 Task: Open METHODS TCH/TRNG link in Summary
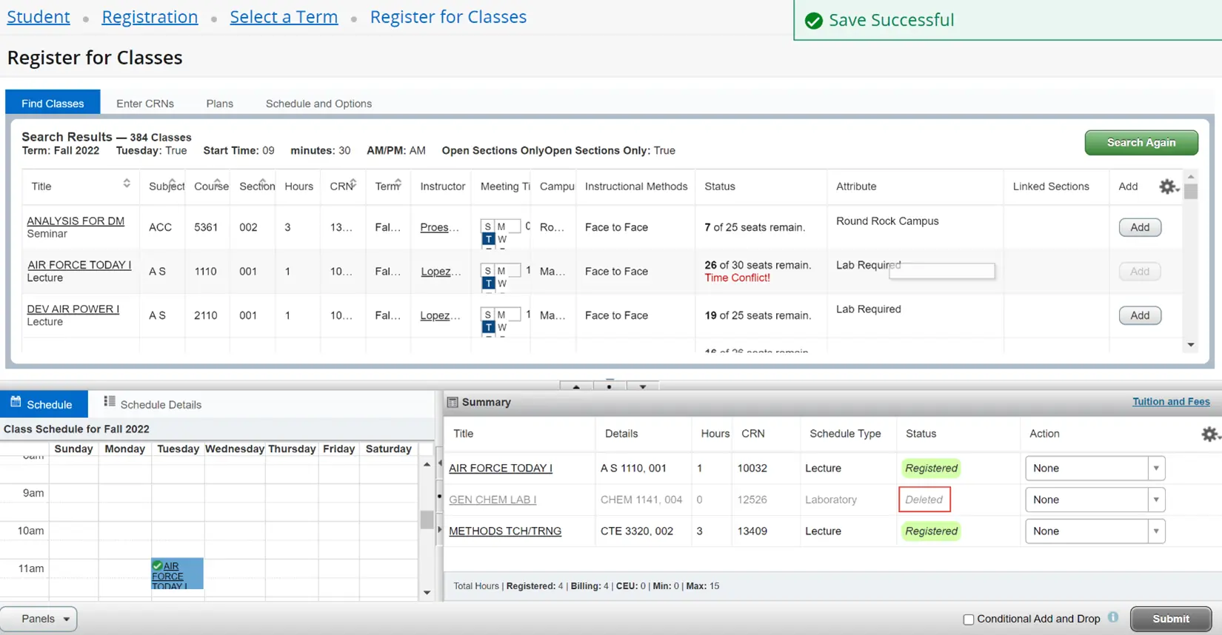coord(505,531)
